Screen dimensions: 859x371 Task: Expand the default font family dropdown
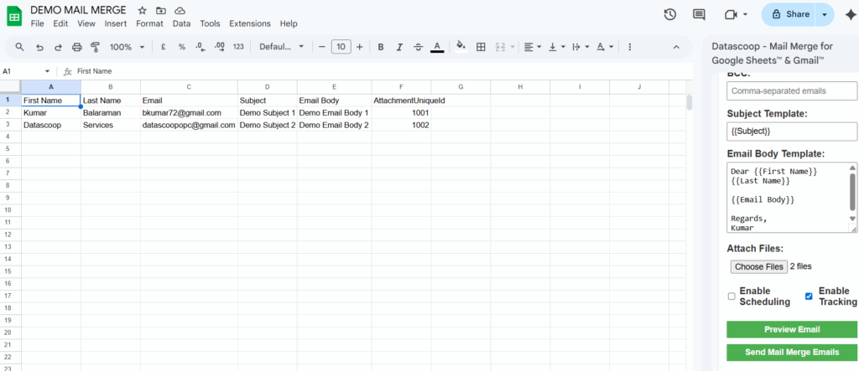click(x=281, y=47)
